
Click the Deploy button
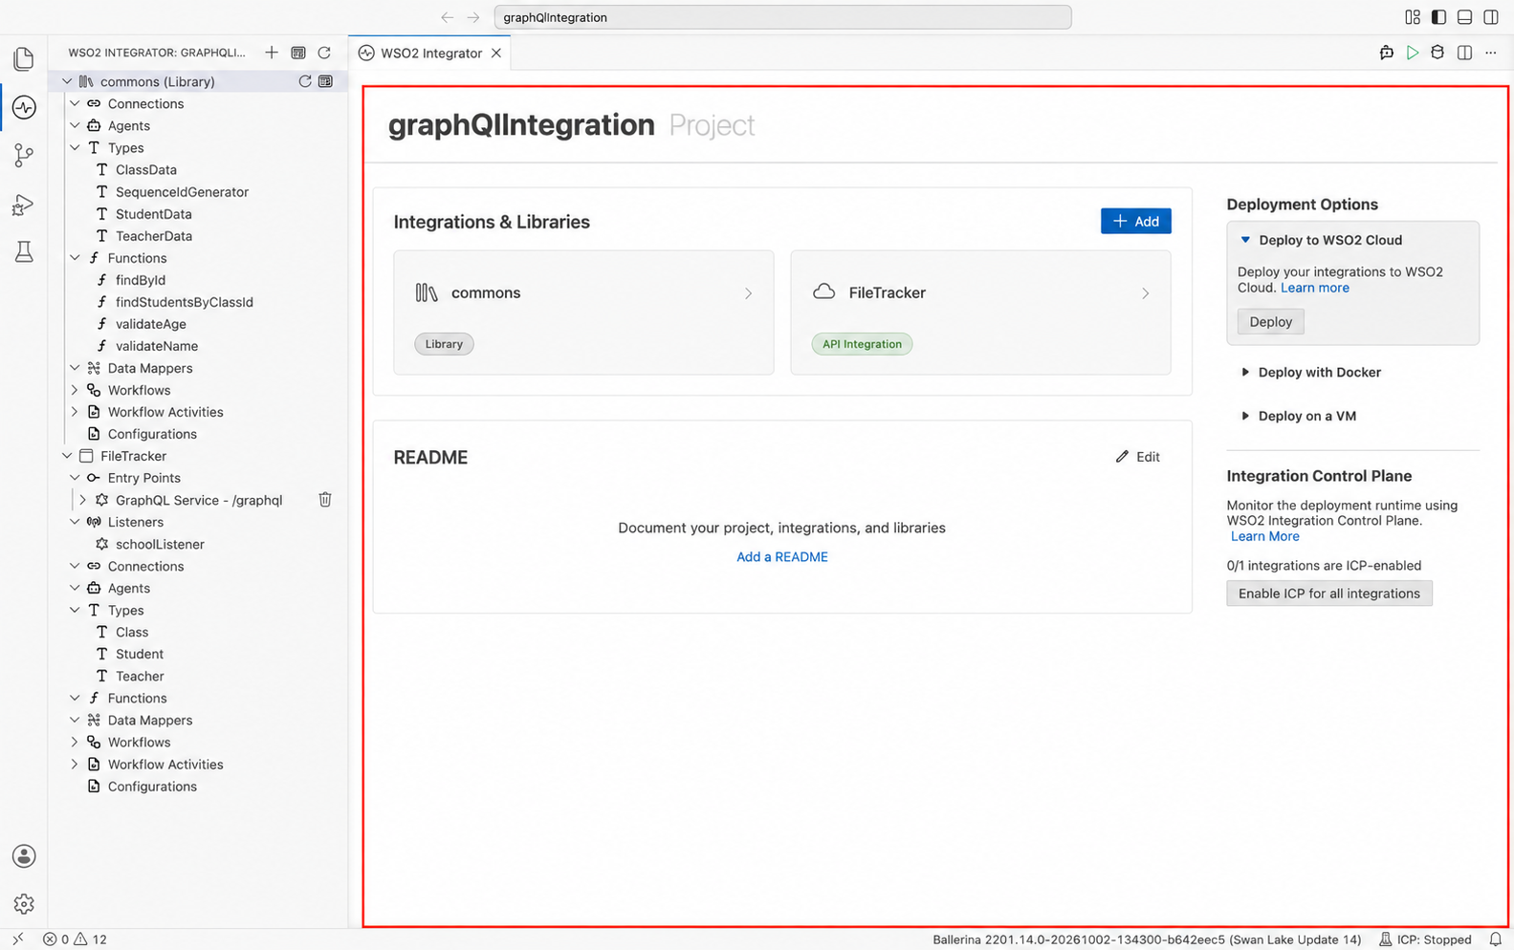click(1270, 322)
